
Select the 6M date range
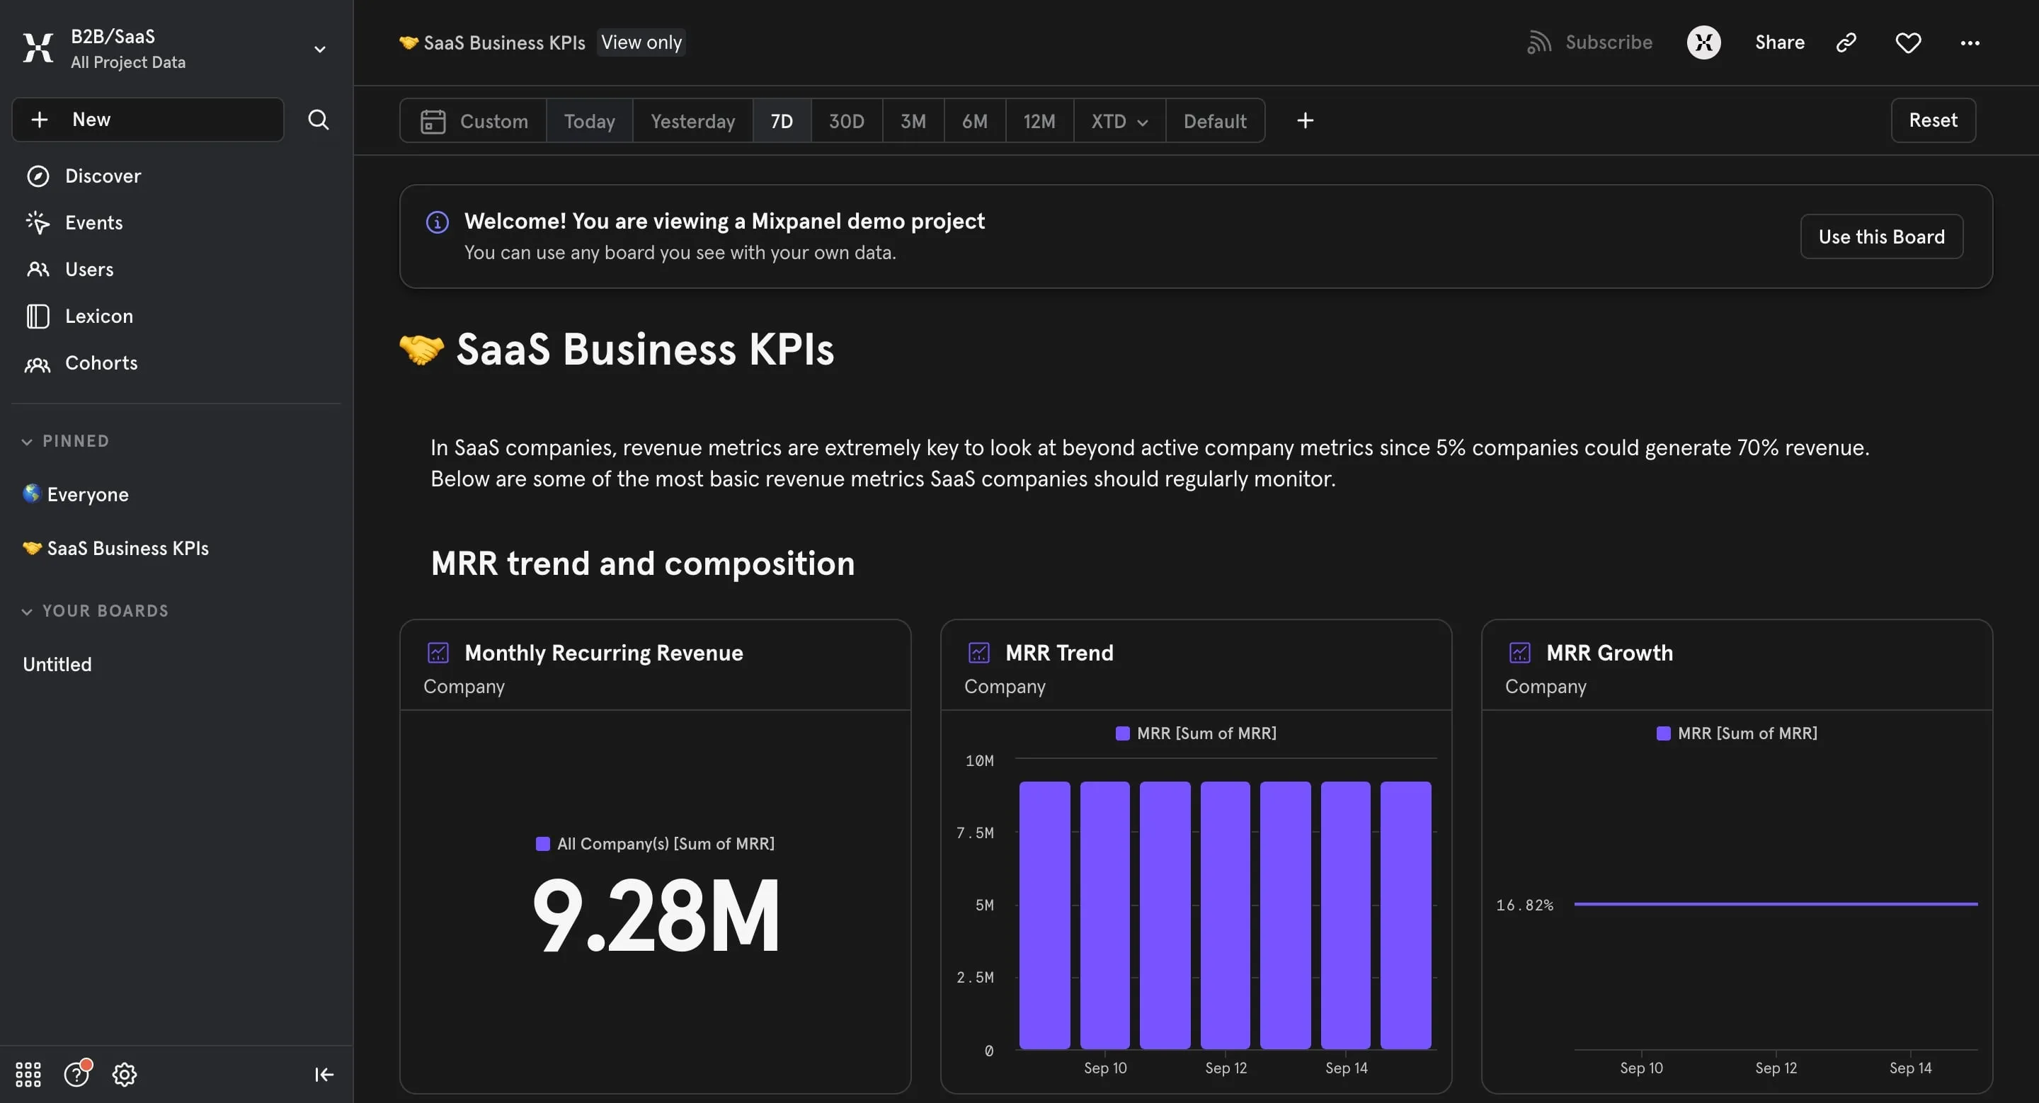[974, 121]
